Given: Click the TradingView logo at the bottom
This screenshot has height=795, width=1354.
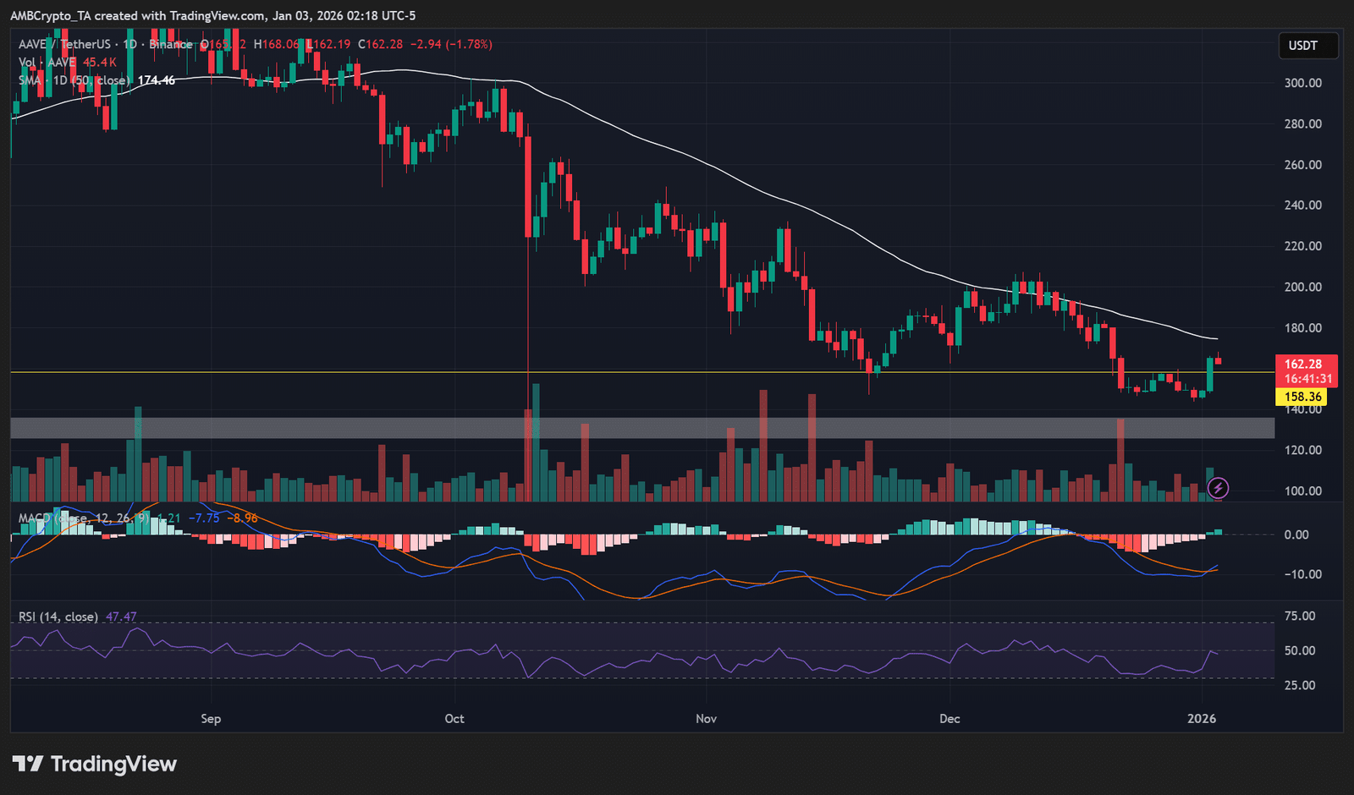Looking at the screenshot, I should pos(95,764).
